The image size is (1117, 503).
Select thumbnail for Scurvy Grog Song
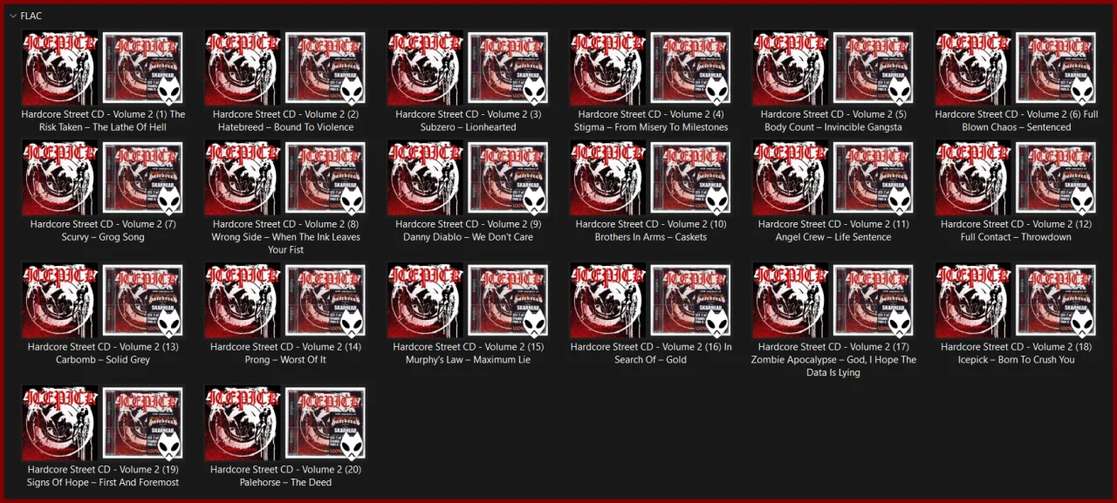(104, 178)
